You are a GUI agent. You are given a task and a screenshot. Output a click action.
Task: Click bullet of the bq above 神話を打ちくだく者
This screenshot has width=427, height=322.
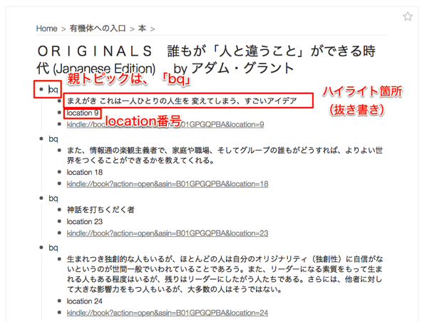tap(41, 198)
